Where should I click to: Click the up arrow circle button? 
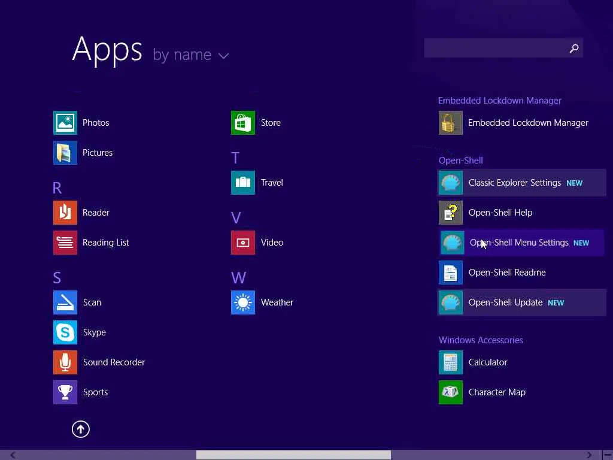(81, 429)
